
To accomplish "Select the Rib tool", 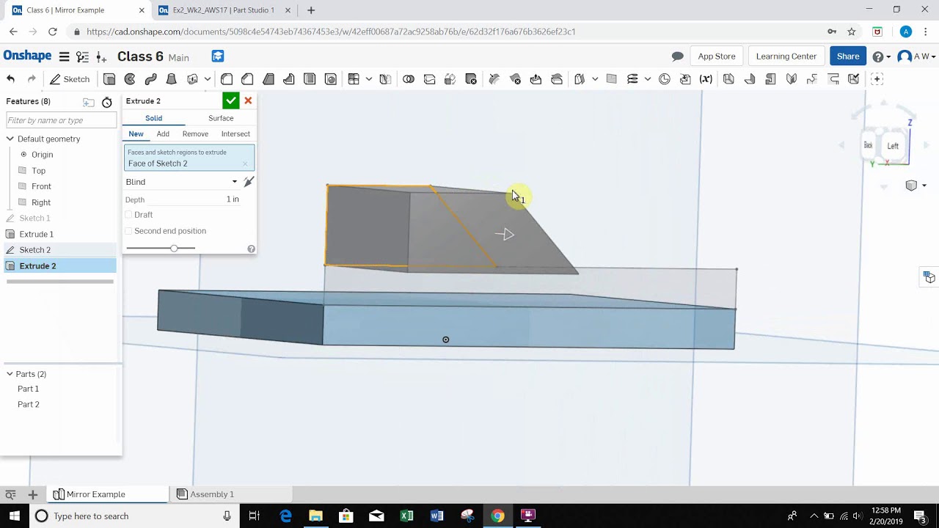I will [289, 79].
